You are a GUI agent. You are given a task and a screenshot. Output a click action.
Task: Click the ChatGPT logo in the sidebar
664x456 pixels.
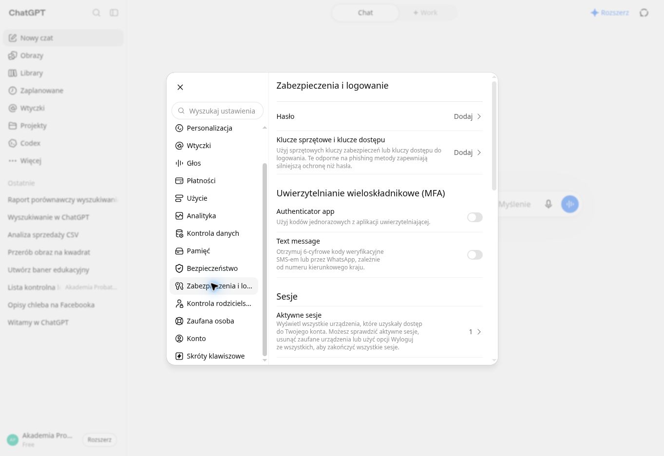click(x=27, y=13)
